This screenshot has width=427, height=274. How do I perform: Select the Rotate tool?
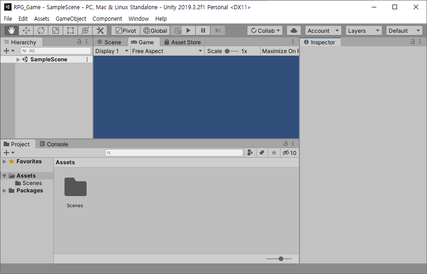(41, 30)
